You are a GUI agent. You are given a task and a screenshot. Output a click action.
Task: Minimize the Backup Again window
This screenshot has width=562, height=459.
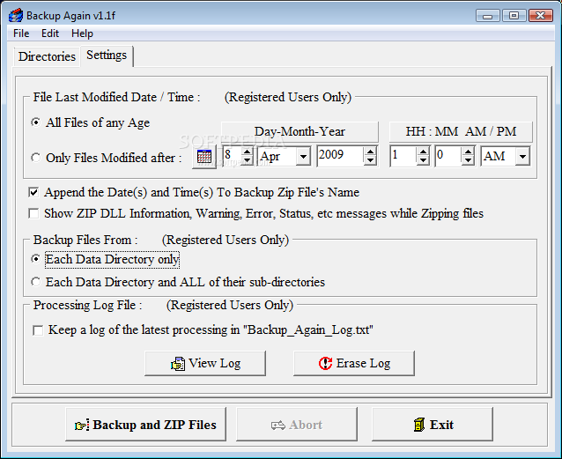[x=487, y=16]
